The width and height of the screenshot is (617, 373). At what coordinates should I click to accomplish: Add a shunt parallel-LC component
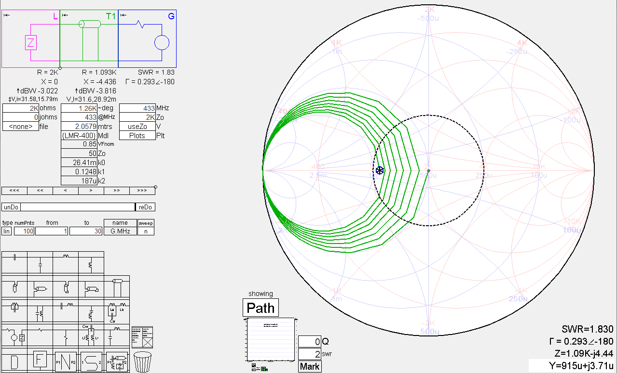click(40, 311)
